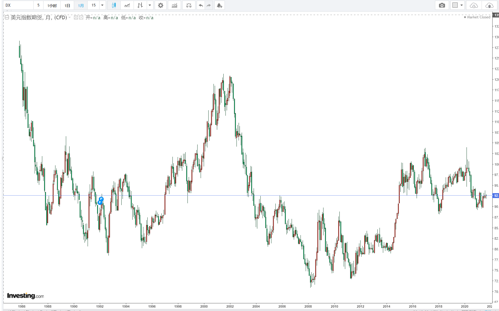Click the 收=n/a close value text
Image resolution: width=499 pixels, height=311 pixels.
tap(146, 18)
